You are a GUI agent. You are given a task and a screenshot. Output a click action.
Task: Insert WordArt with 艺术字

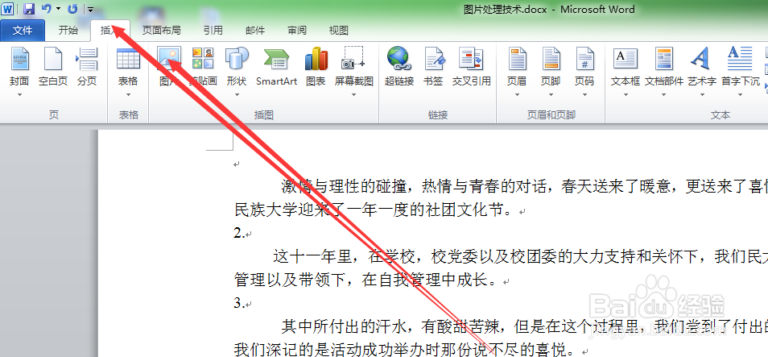[x=702, y=66]
